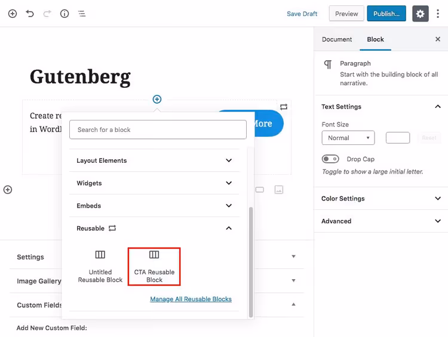Open the Font Size Normal dropdown

point(348,138)
